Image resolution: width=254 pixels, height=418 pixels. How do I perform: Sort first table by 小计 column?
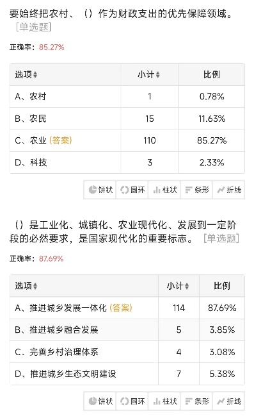tap(148, 74)
